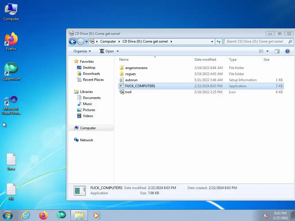Select Computer in navigation pane
295x221 pixels.
(91, 128)
